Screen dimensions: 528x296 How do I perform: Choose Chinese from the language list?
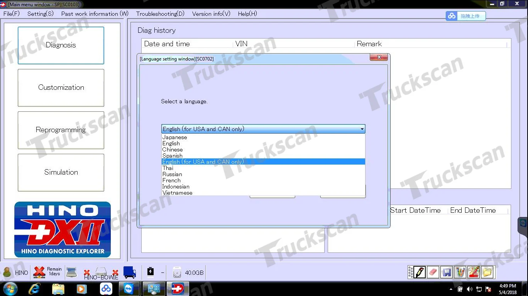[263, 150]
